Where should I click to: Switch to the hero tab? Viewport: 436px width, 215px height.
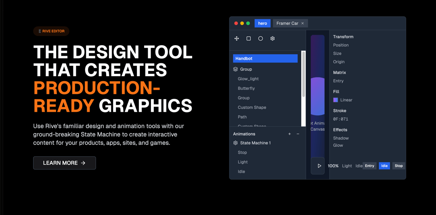(x=262, y=23)
